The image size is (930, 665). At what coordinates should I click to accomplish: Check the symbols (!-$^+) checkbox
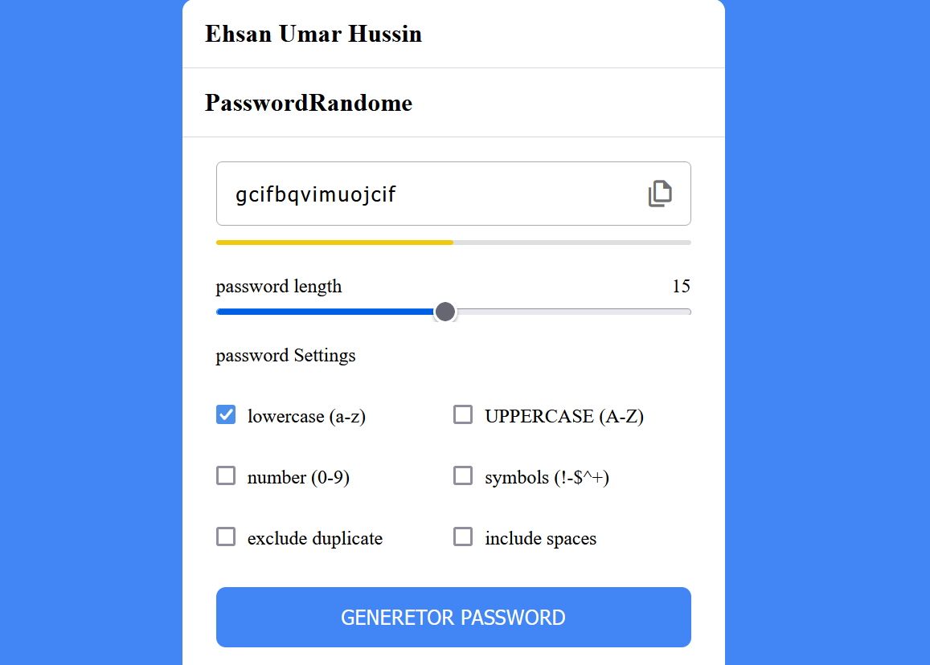(463, 475)
